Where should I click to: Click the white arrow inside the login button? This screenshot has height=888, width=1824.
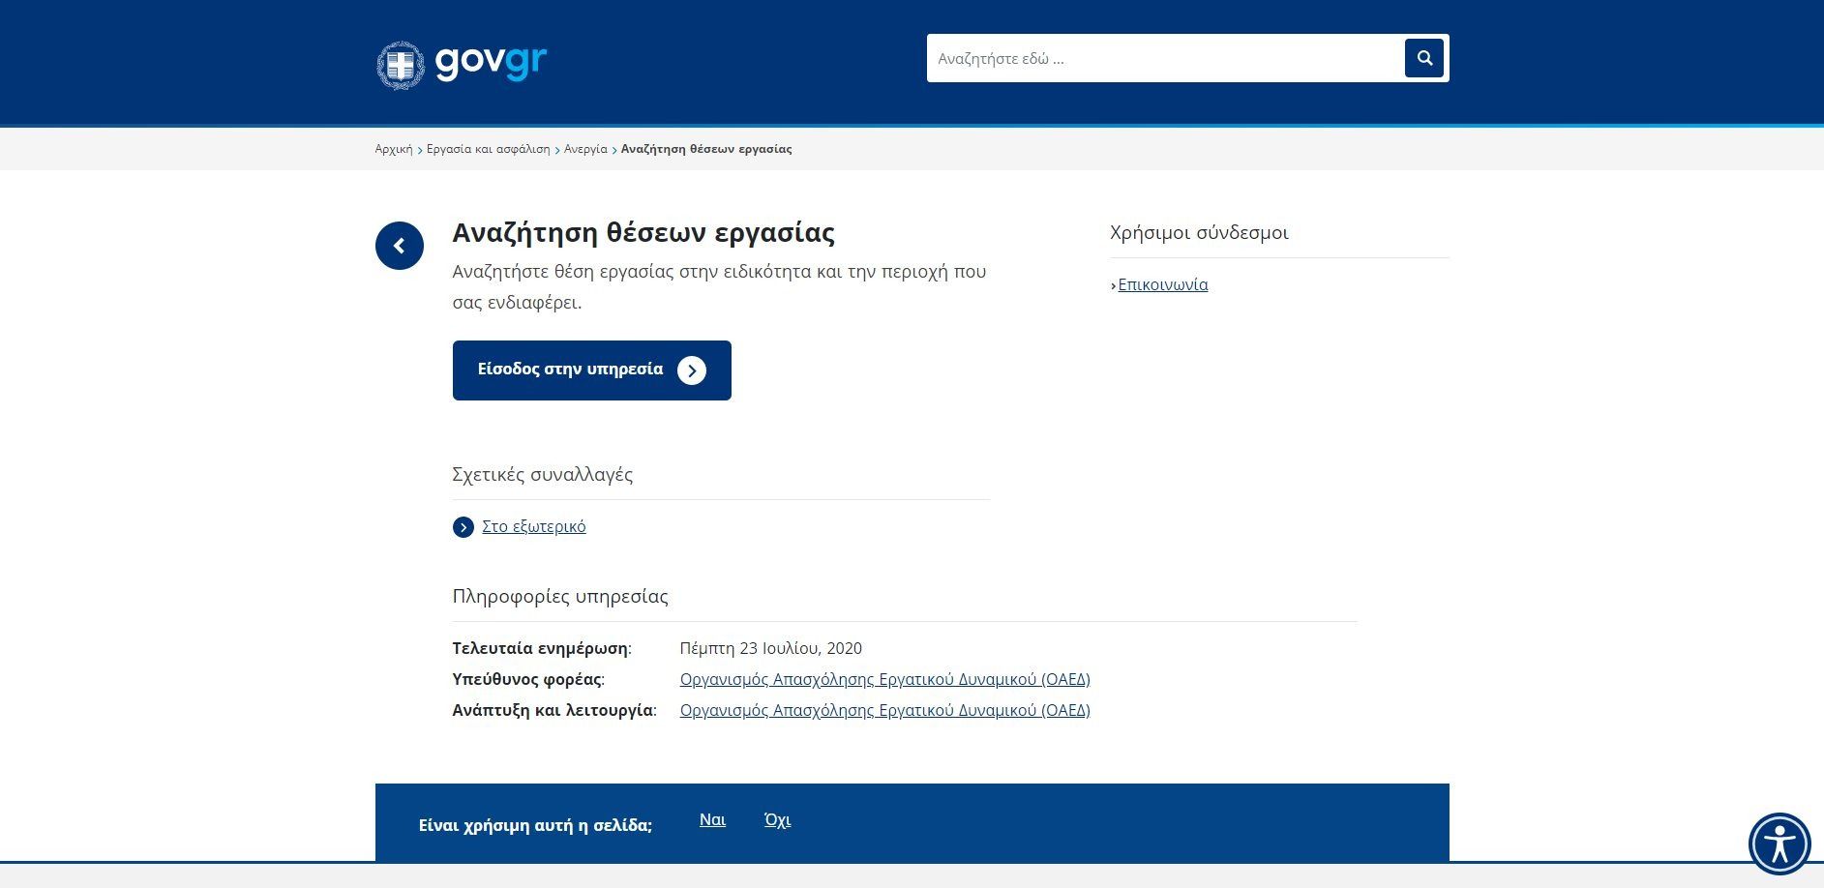tap(691, 370)
